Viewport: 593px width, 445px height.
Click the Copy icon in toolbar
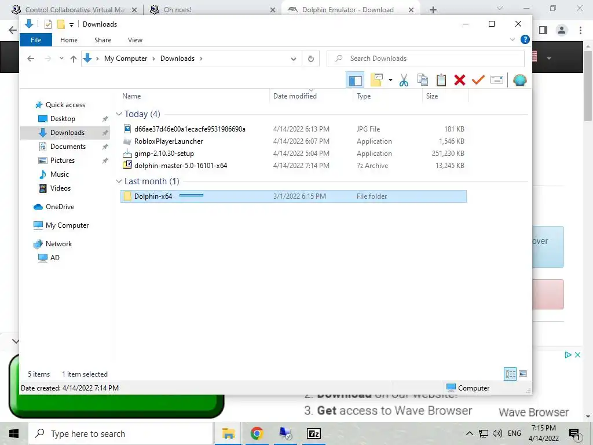(x=422, y=80)
